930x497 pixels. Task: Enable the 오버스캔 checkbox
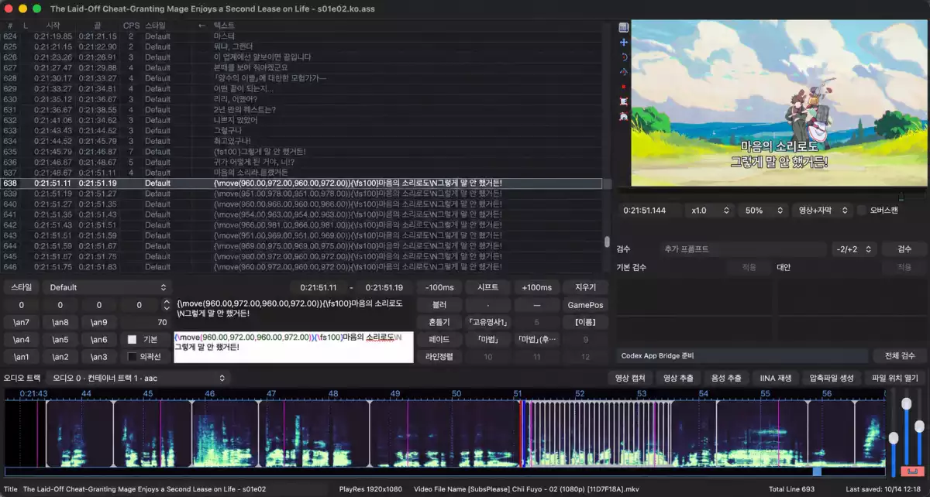point(862,211)
